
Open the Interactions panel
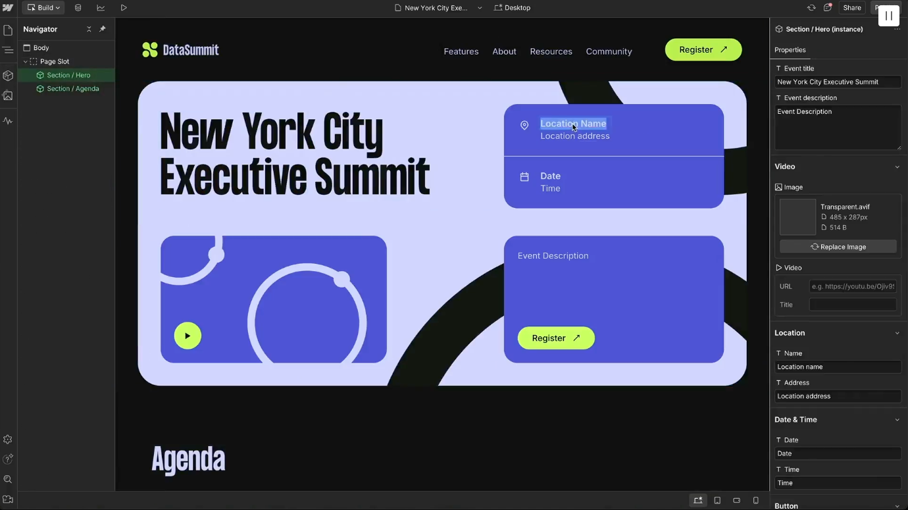(x=8, y=120)
